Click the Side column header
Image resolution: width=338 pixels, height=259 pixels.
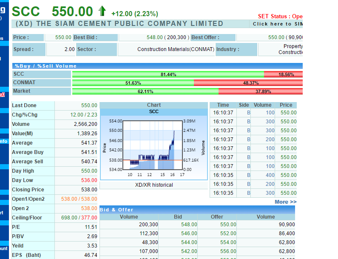click(x=244, y=105)
